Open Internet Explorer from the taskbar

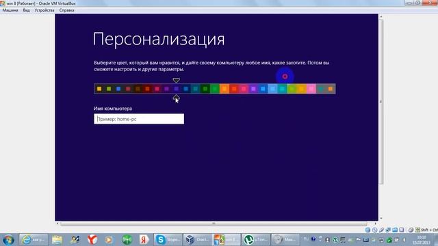click(34, 240)
